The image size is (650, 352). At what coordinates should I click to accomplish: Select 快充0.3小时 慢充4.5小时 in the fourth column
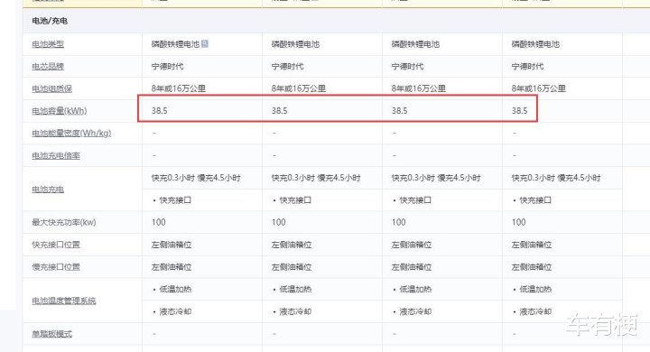click(556, 178)
